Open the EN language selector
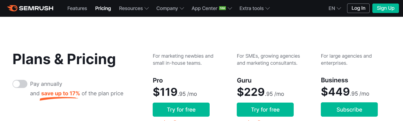Image resolution: width=403 pixels, height=121 pixels. (335, 8)
